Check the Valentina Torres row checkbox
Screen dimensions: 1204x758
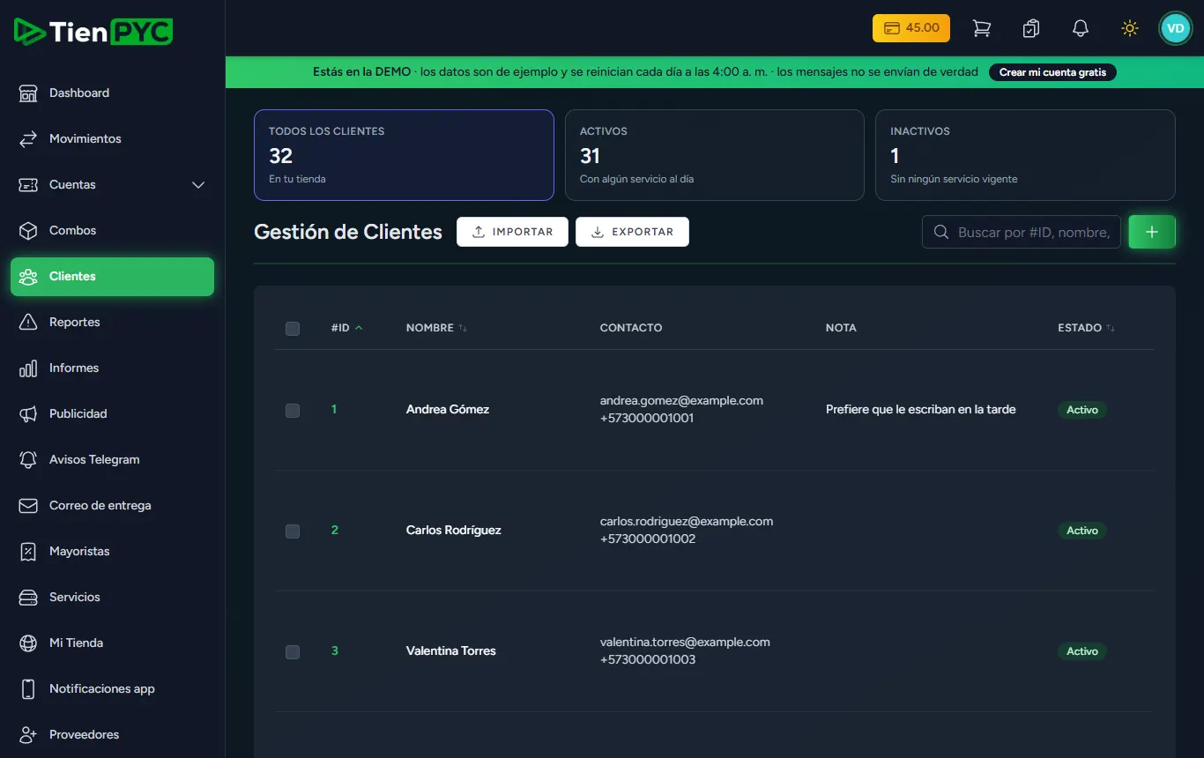click(293, 651)
